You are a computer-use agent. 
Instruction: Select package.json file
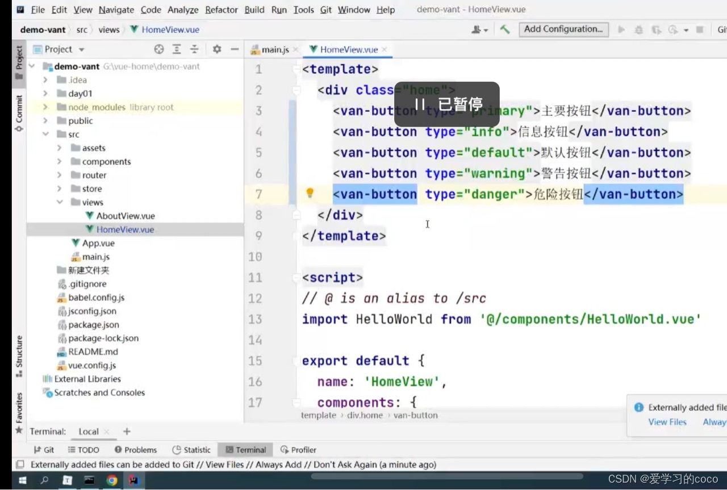point(93,325)
